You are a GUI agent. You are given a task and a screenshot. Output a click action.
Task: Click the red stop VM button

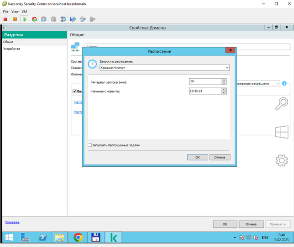(5, 19)
